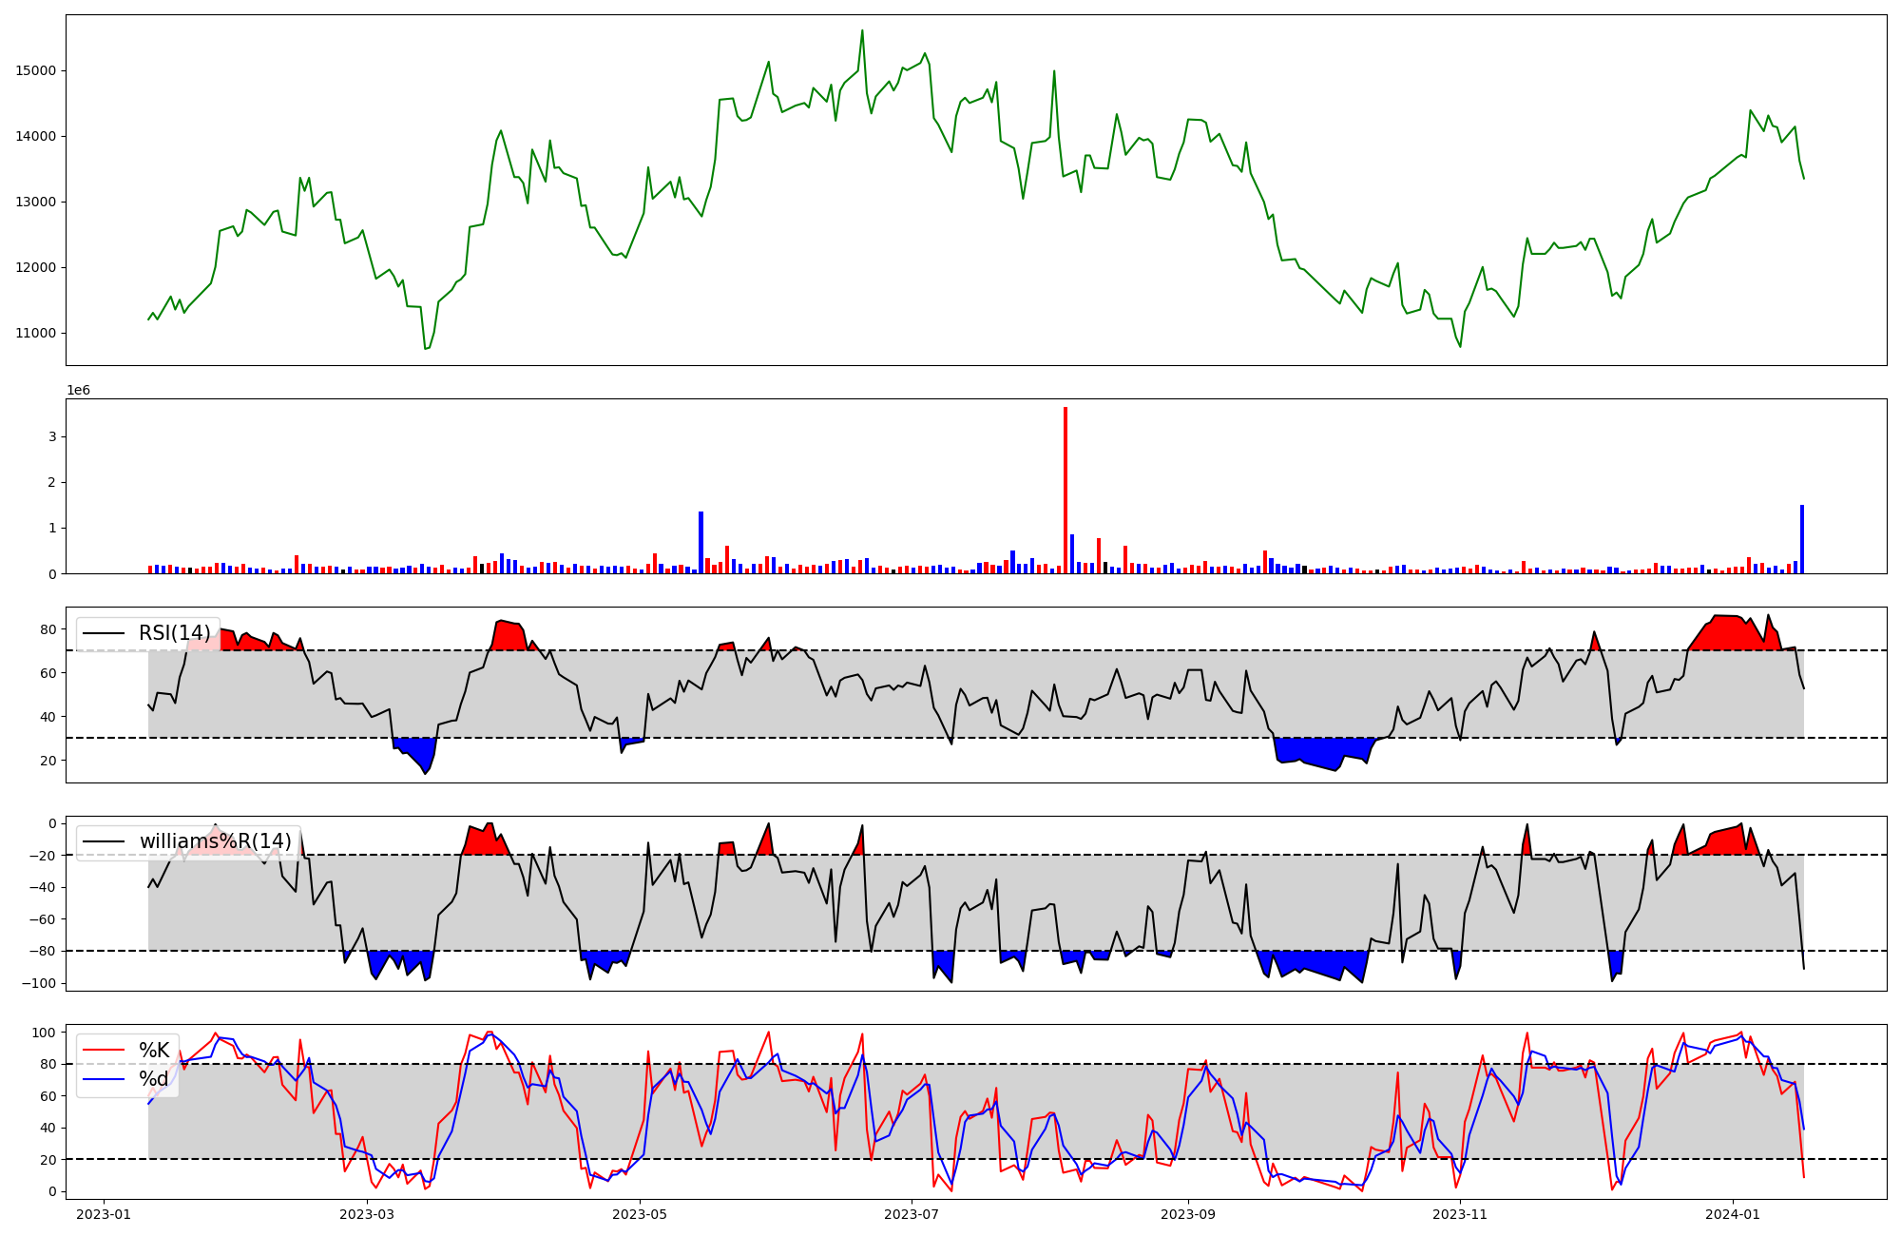Click the 1e6 volume scale annotation
The image size is (1901, 1236).
(78, 391)
